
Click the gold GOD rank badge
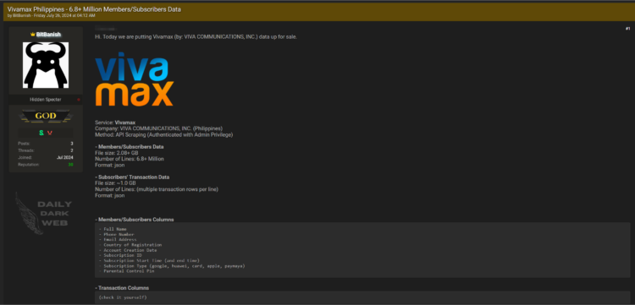[x=46, y=117]
